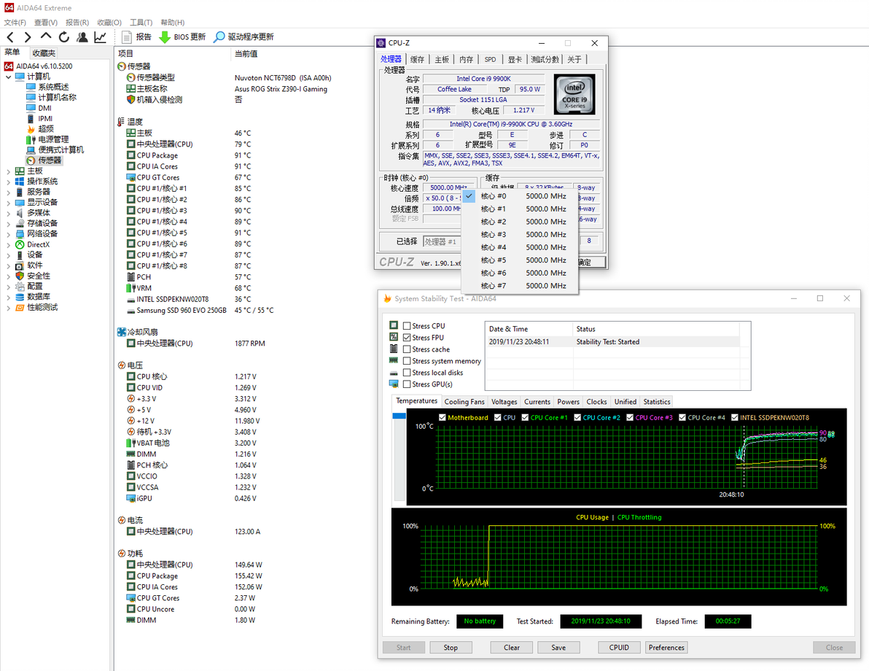Switch to CPU-Z 缓存 tab
Image resolution: width=869 pixels, height=671 pixels.
coord(417,59)
